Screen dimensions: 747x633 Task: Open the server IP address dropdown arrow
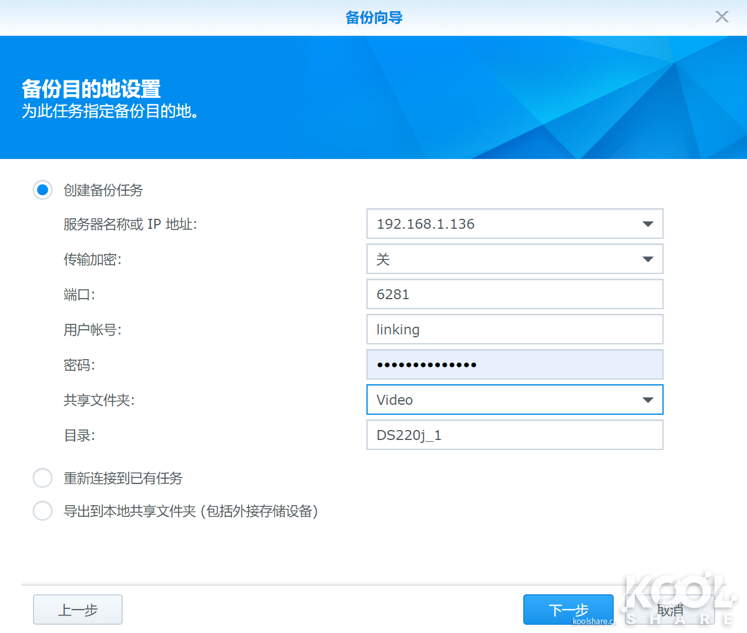648,224
